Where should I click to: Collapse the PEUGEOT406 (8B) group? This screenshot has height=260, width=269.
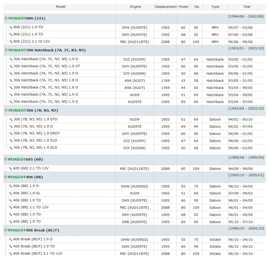[6, 177]
